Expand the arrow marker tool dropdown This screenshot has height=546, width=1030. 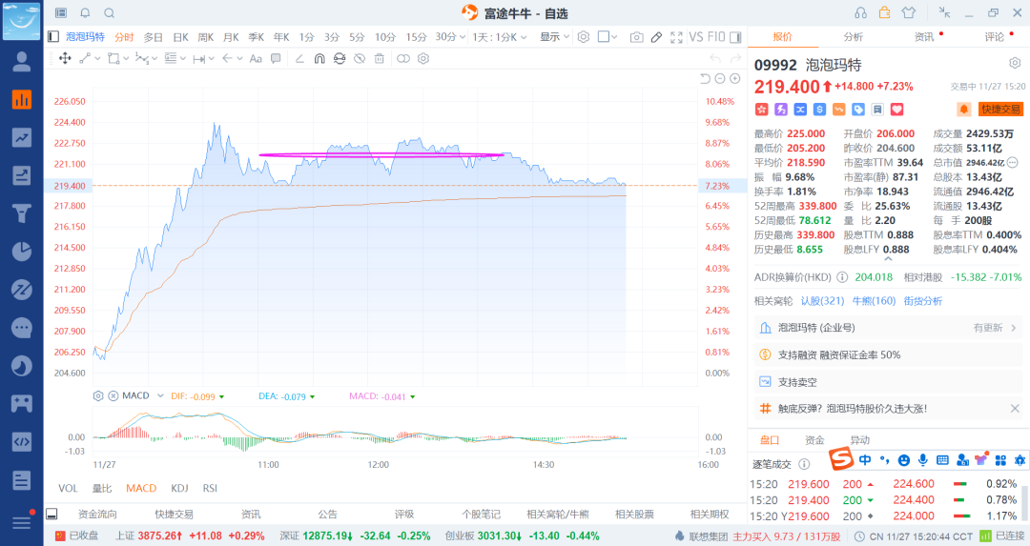pyautogui.click(x=239, y=58)
